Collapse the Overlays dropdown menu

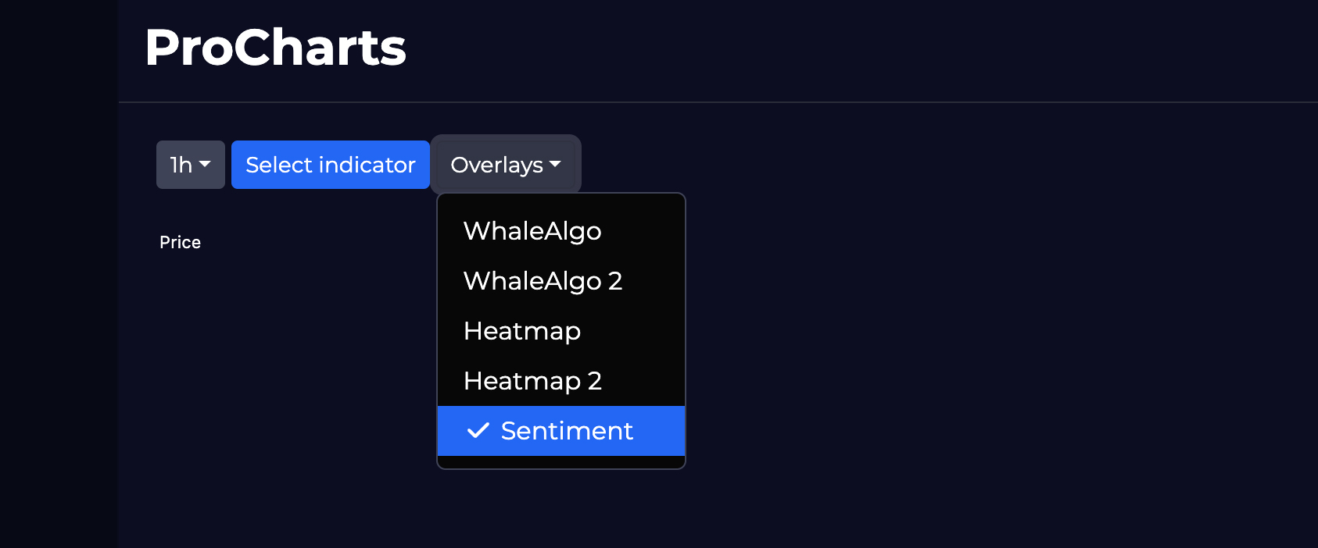pos(506,165)
